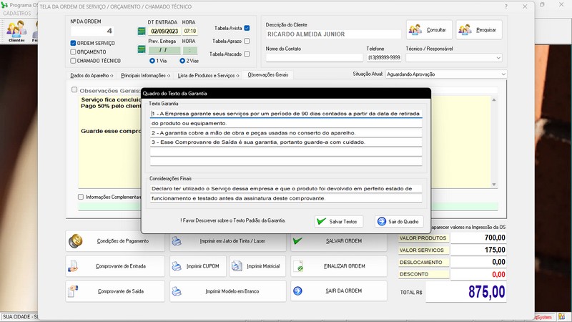Click Imprimir Modelo em Branco
Image resolution: width=572 pixels, height=322 pixels.
point(227,291)
